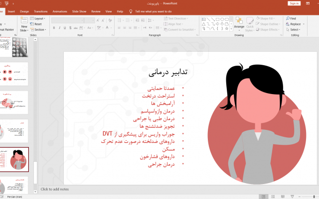Open character spacing dropdown
This screenshot has width=319, height=199.
(x=82, y=28)
